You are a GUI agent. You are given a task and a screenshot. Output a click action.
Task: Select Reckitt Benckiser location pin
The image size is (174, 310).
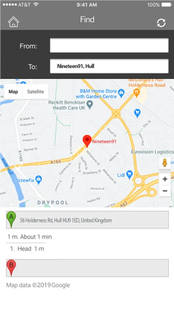[90, 105]
